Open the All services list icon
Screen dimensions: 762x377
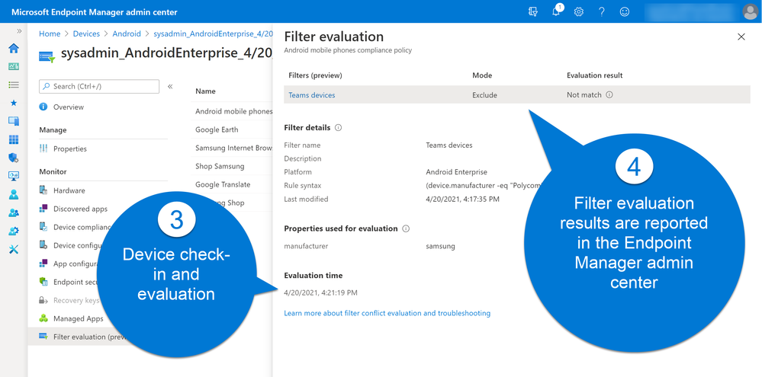(14, 85)
